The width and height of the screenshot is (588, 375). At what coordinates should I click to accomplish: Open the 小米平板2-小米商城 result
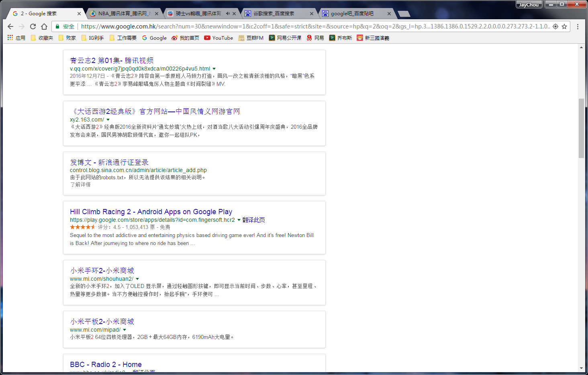pyautogui.click(x=102, y=322)
